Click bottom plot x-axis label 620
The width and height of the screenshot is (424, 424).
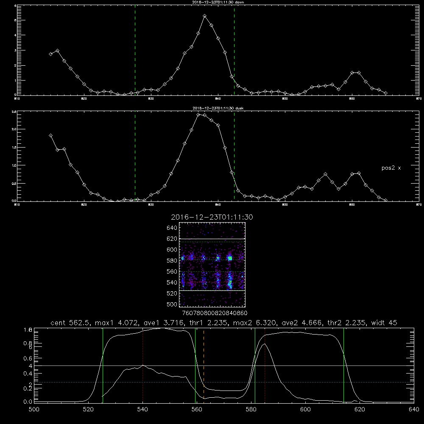[x=360, y=410]
